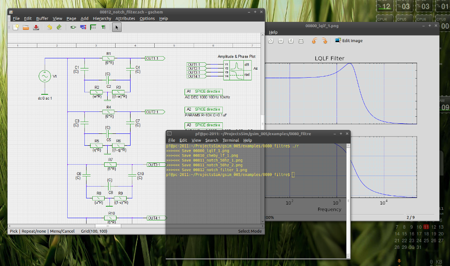The height and width of the screenshot is (266, 450).
Task: Click the Edit Image button
Action: 349,41
